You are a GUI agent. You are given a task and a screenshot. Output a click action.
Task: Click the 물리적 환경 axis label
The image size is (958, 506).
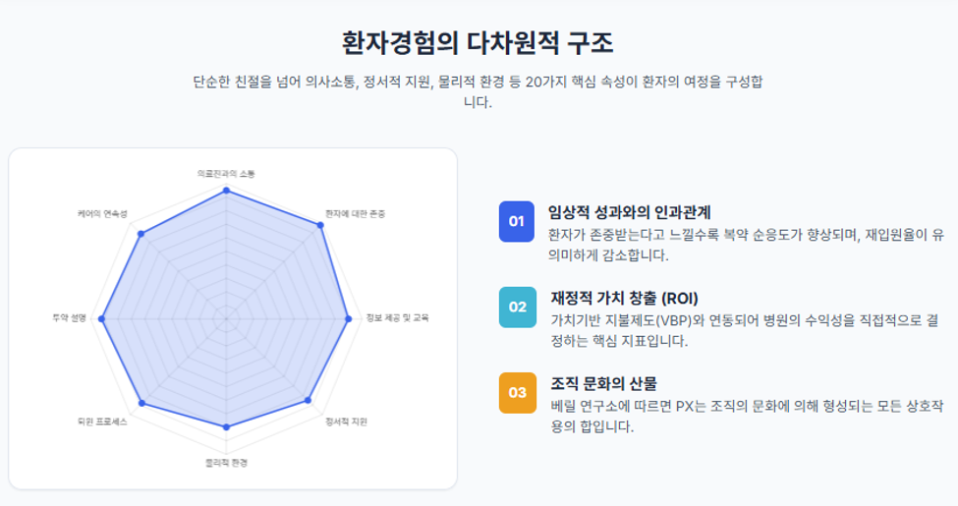[226, 463]
